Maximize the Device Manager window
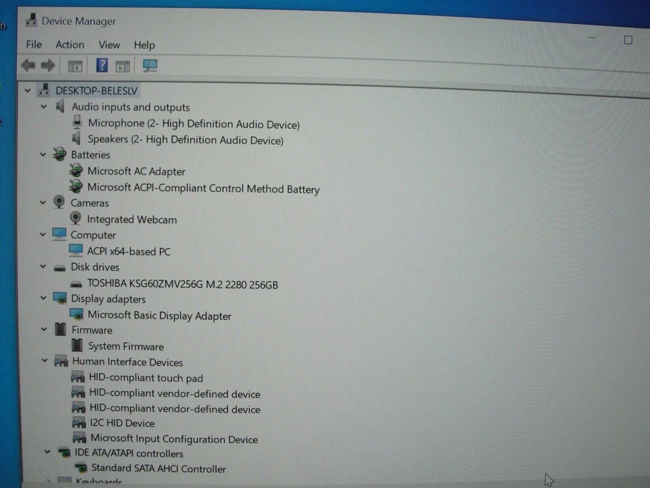This screenshot has width=650, height=488. coord(628,40)
